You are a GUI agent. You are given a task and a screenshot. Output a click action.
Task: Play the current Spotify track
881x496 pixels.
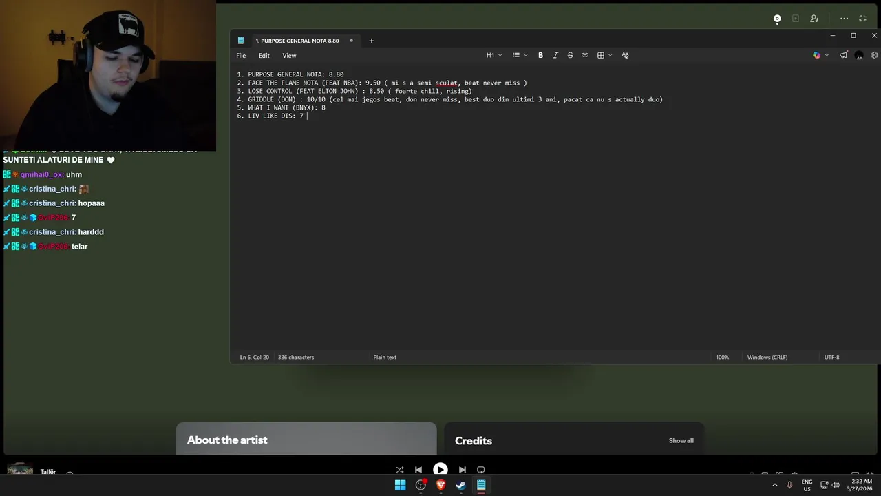pyautogui.click(x=440, y=470)
